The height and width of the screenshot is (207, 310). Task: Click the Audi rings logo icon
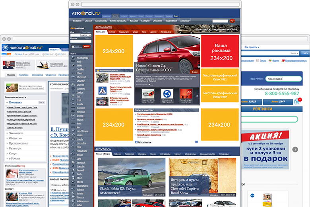pos(73,61)
